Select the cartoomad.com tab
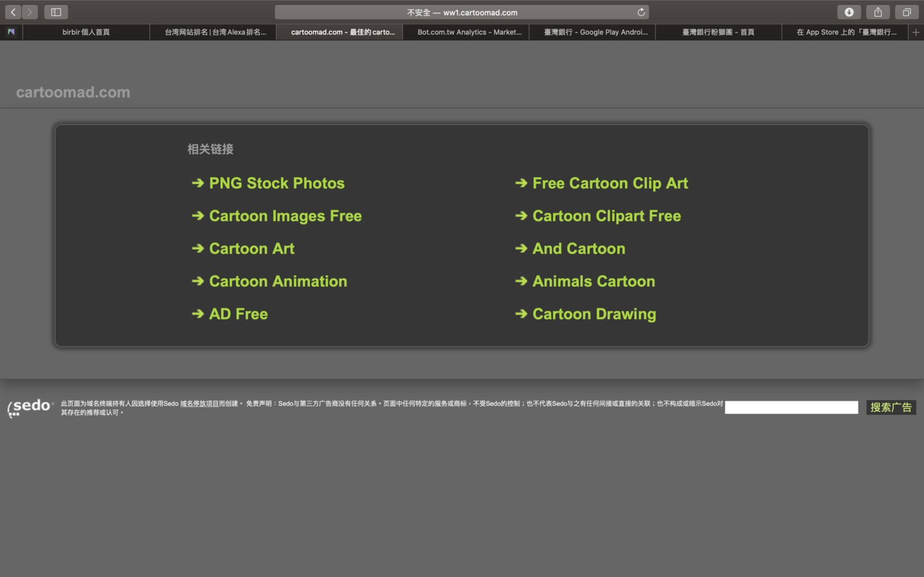The image size is (924, 577). (339, 32)
